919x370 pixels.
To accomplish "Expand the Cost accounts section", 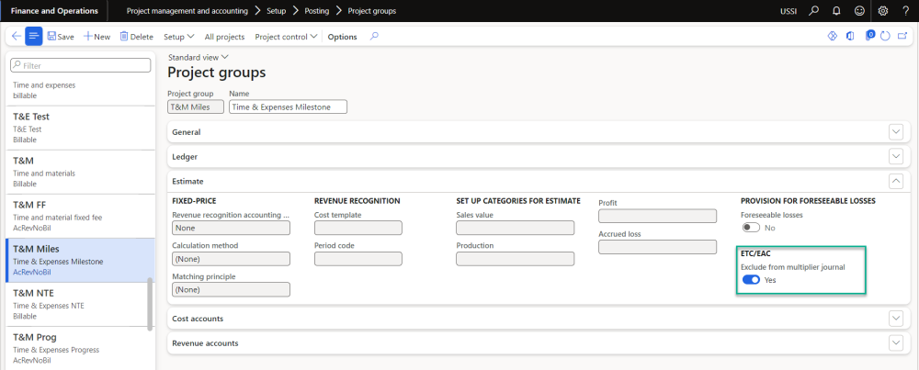I will tap(537, 319).
